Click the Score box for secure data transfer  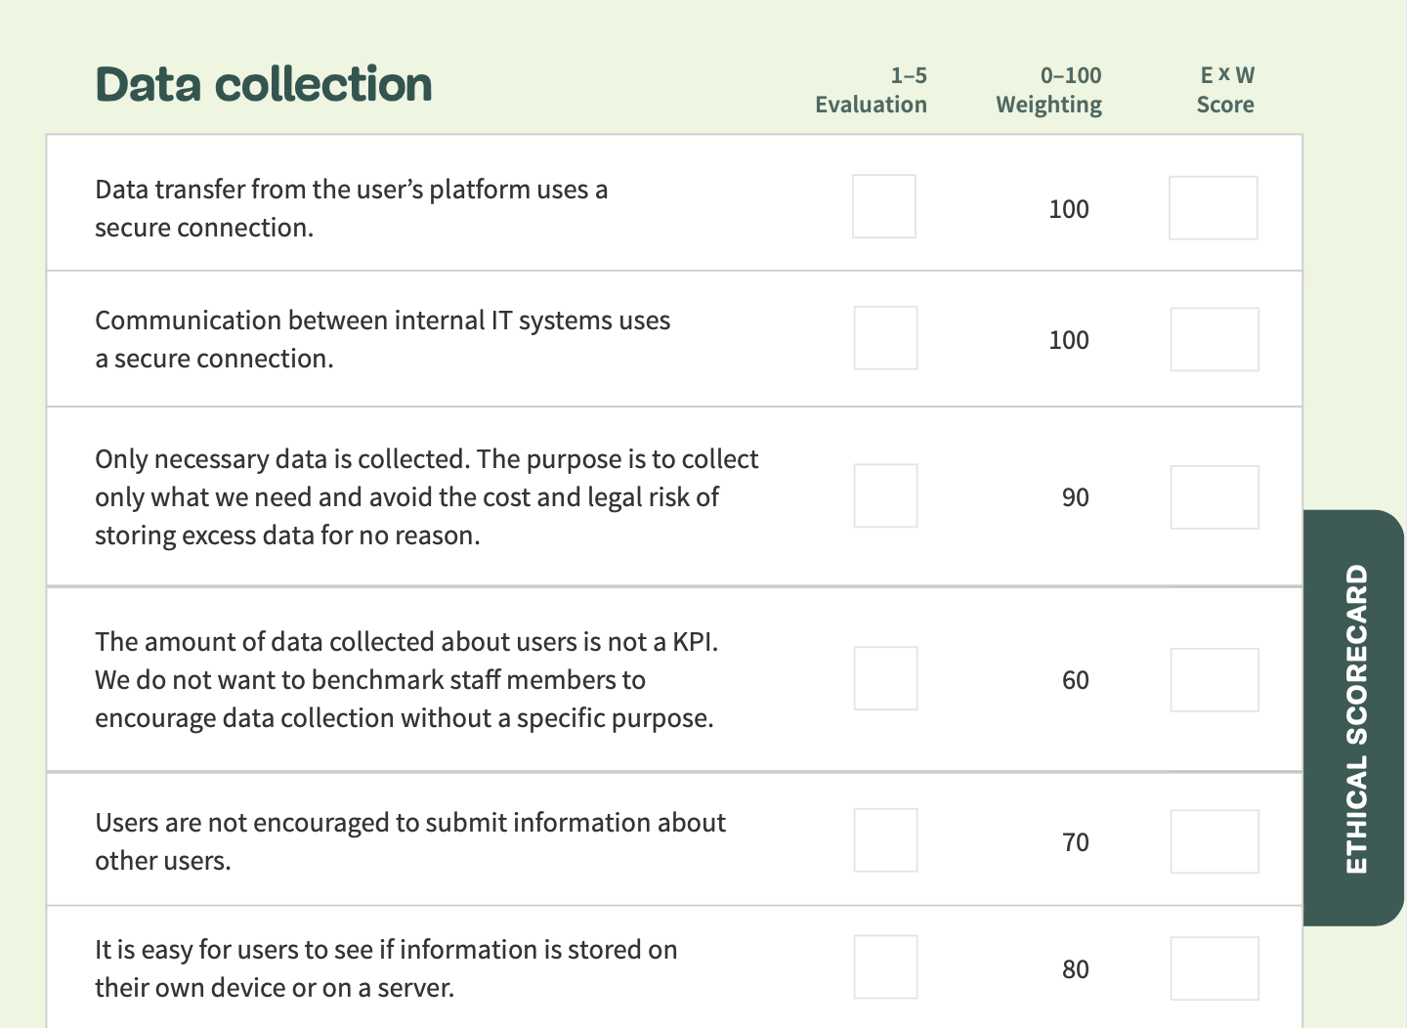pos(1214,206)
